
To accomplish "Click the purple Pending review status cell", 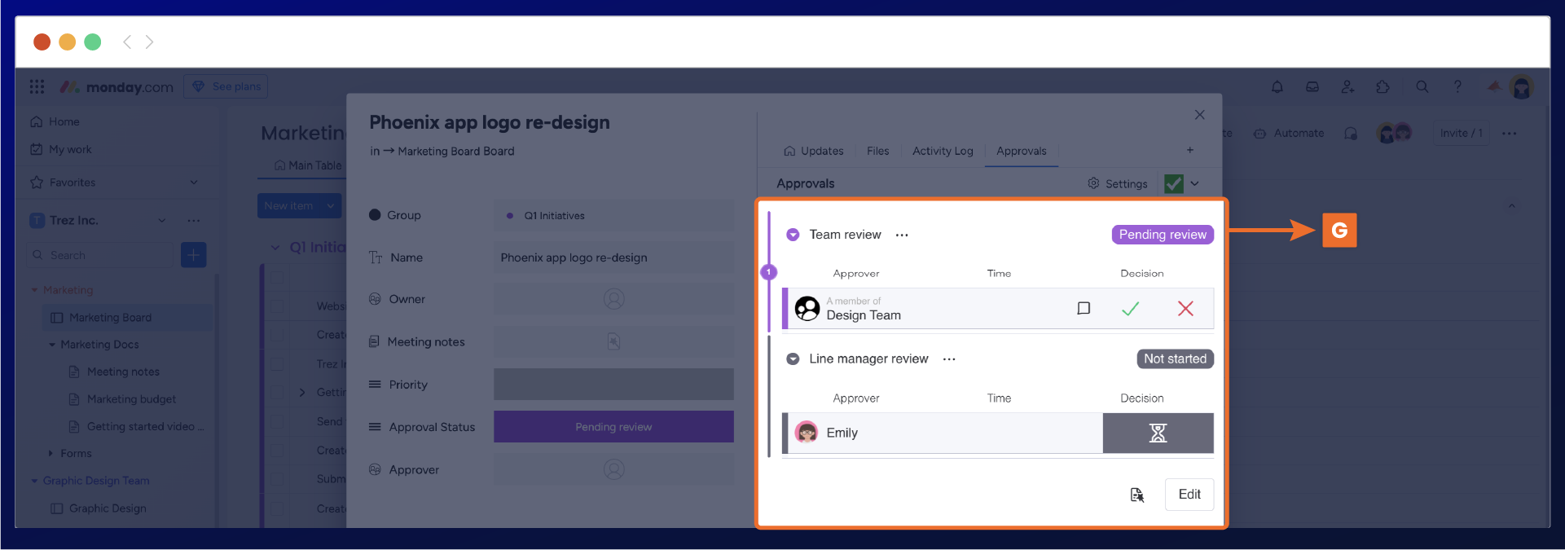I will pyautogui.click(x=613, y=427).
